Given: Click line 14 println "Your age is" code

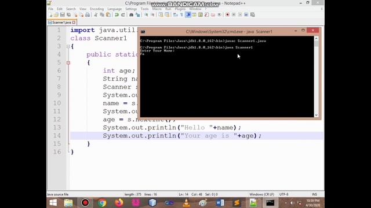Looking at the screenshot, I should 182,136.
